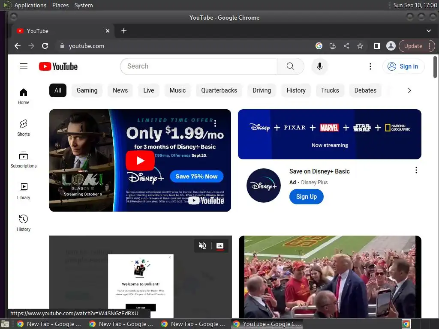The image size is (439, 329).
Task: Open History in the sidebar
Action: (24, 223)
